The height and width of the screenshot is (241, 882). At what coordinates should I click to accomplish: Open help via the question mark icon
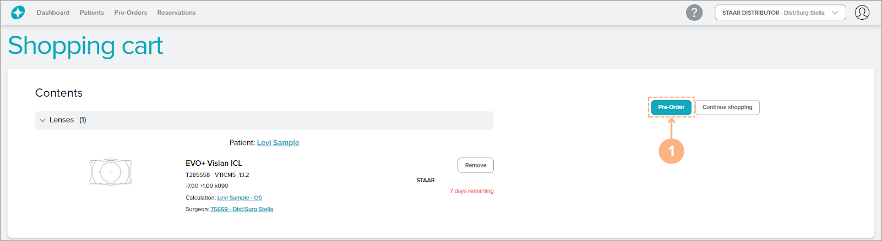coord(694,13)
